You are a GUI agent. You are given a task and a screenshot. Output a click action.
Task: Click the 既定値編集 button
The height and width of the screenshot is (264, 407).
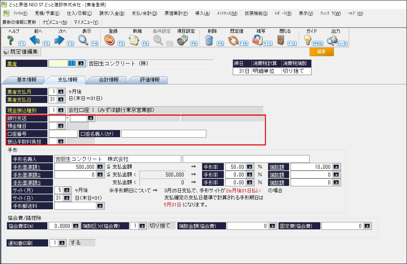22,52
